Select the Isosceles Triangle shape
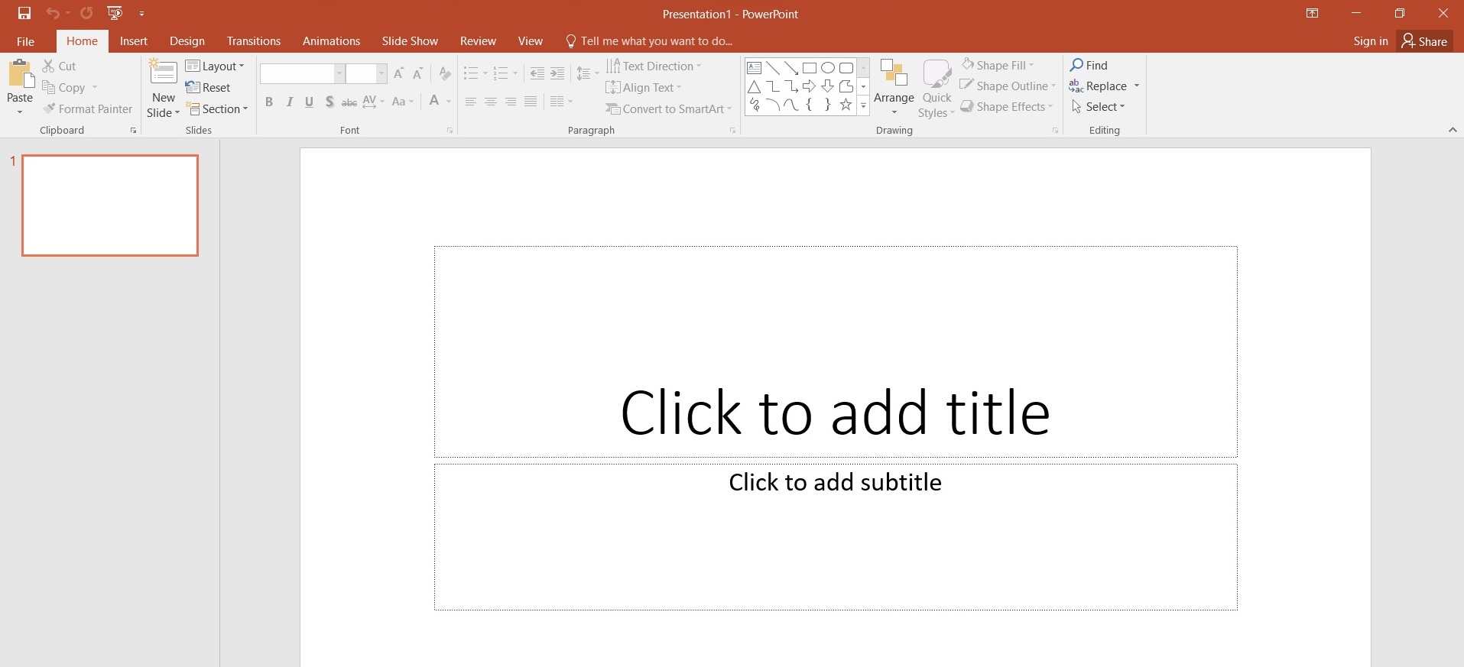This screenshot has height=667, width=1464. click(x=755, y=86)
